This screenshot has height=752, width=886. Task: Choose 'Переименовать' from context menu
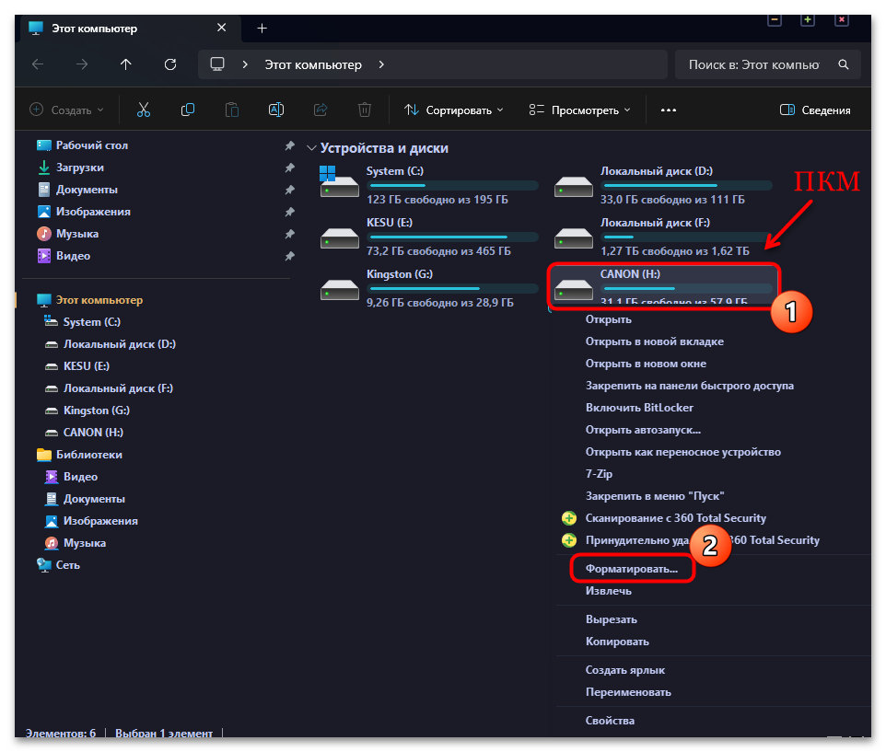[628, 692]
